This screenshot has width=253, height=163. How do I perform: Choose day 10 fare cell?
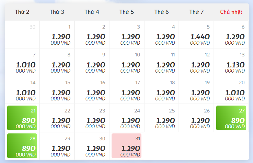pyautogui.click(x=126, y=62)
